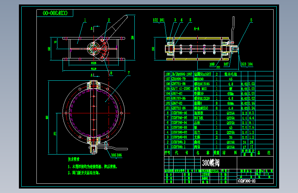The height and width of the screenshot is (193, 298).
Task: Select the "A-A" section view label
Action: pyautogui.click(x=197, y=29)
